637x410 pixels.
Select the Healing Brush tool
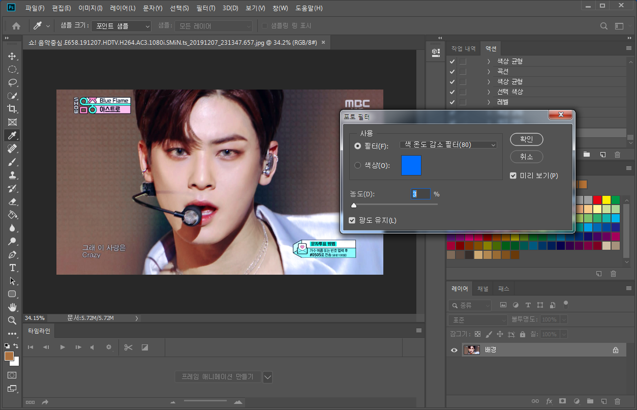coord(12,149)
